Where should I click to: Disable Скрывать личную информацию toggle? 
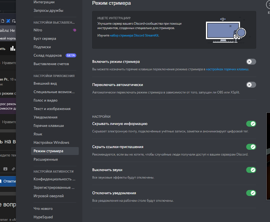[x=251, y=124]
